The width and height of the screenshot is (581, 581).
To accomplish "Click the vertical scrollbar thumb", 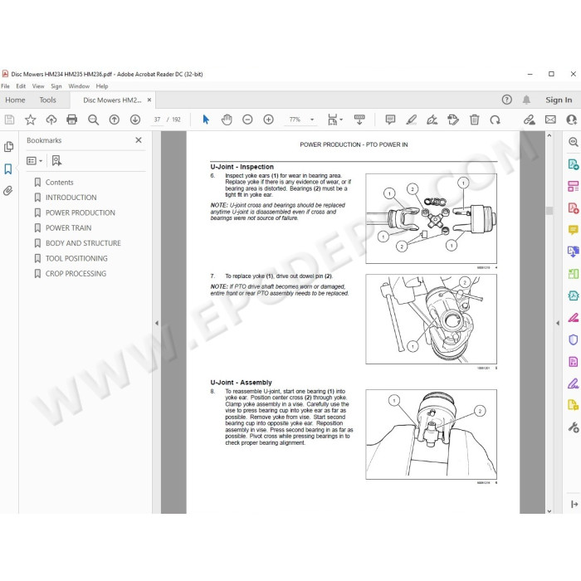I will [549, 211].
